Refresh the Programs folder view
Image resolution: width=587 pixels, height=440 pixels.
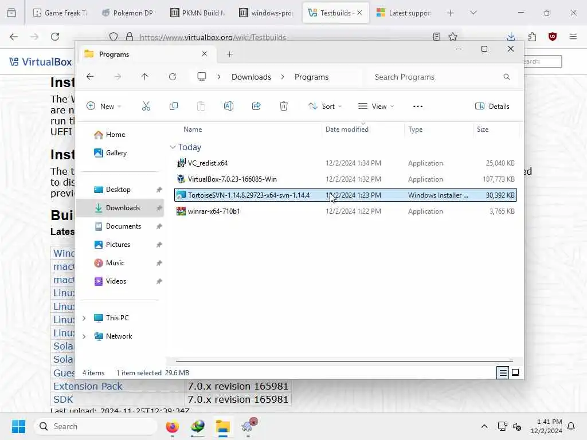[172, 77]
